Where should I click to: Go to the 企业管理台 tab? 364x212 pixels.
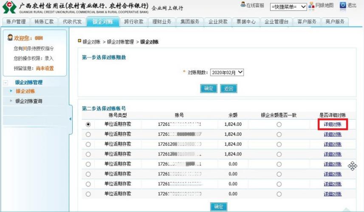277,22
